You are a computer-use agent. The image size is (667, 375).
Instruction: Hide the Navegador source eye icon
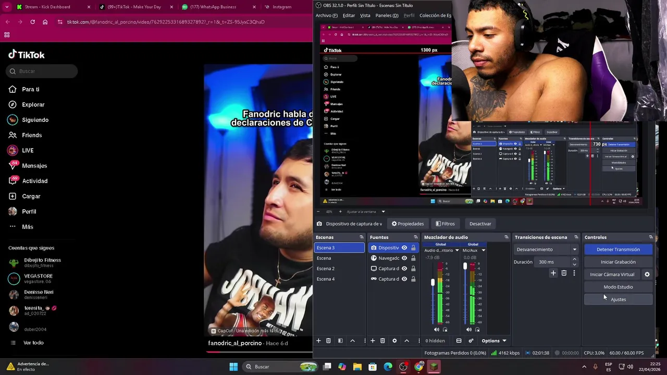tap(404, 258)
